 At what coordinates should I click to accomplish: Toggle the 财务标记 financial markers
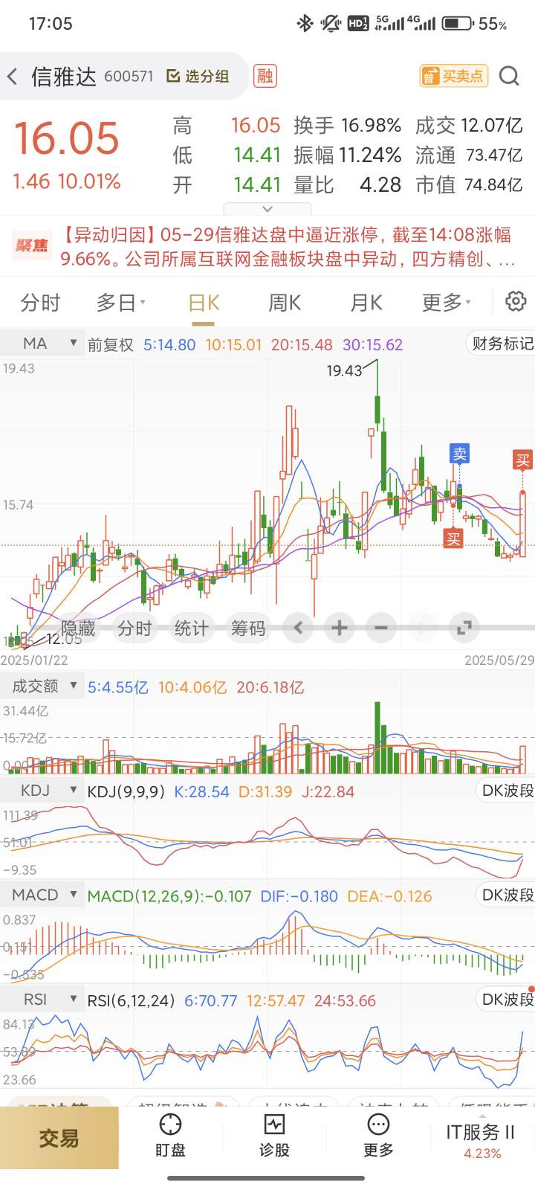pyautogui.click(x=502, y=343)
